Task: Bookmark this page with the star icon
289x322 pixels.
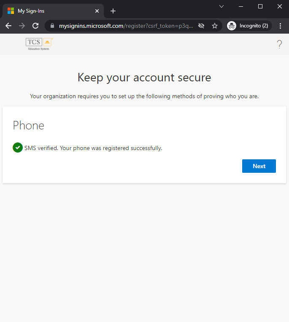Action: (215, 26)
